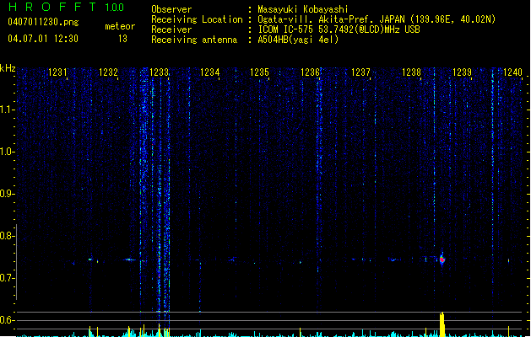
Task: Click the 1234 time marker
Action: click(x=209, y=72)
